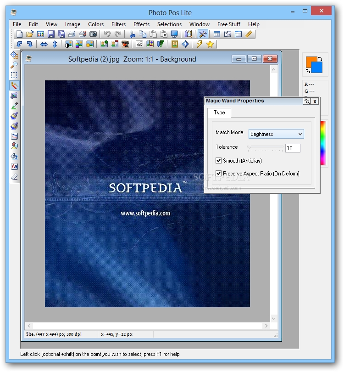Select the Crop tool
Image resolution: width=344 pixels, height=372 pixels.
14,96
